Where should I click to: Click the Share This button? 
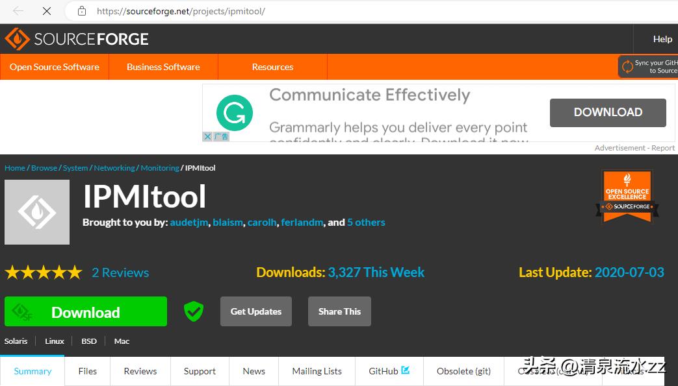point(339,311)
